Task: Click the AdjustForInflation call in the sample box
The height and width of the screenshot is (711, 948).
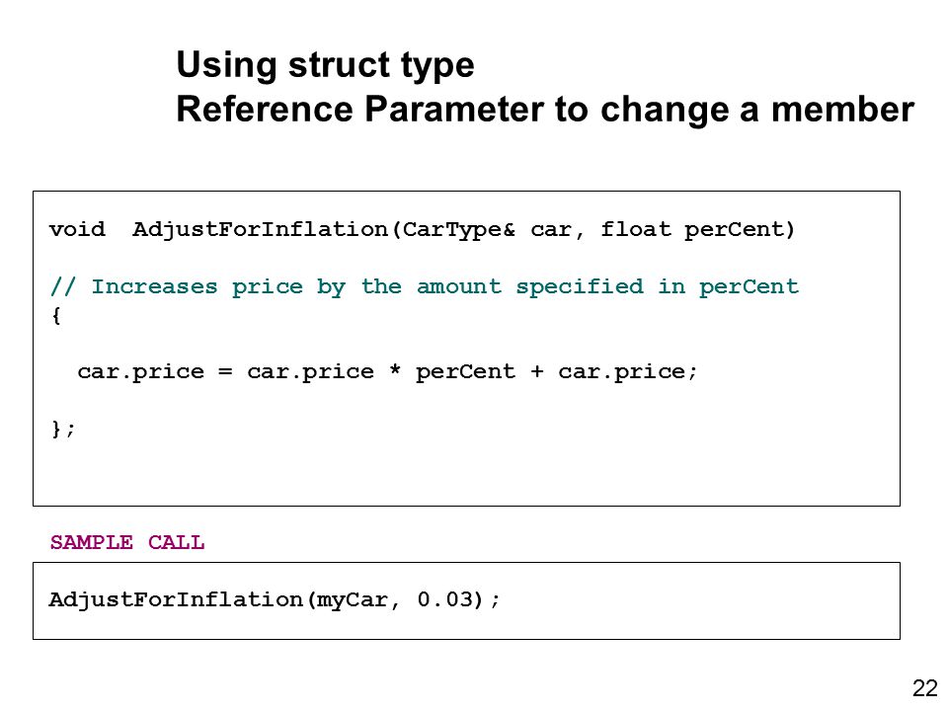Action: point(176,599)
